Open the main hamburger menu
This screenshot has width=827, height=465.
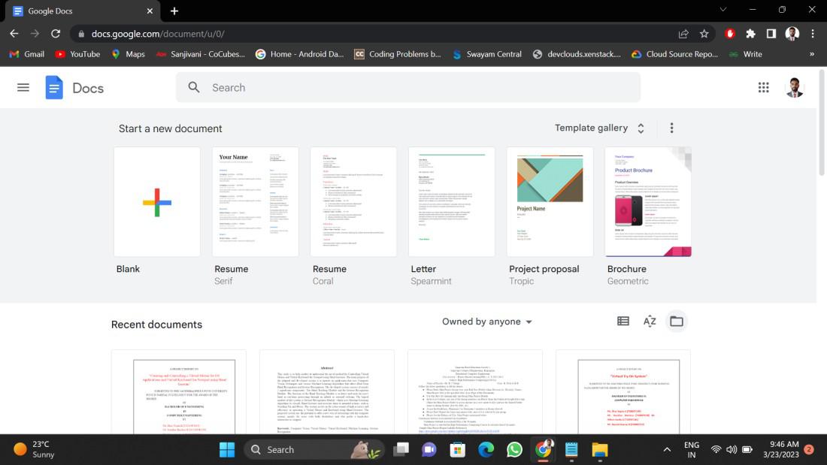click(23, 88)
